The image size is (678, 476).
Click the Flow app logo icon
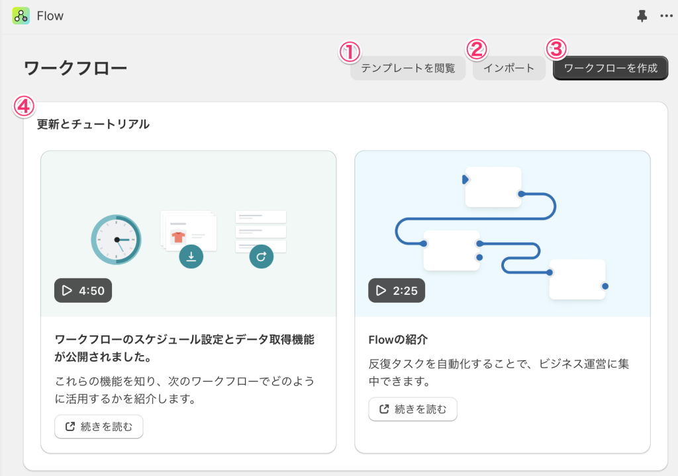pyautogui.click(x=21, y=16)
